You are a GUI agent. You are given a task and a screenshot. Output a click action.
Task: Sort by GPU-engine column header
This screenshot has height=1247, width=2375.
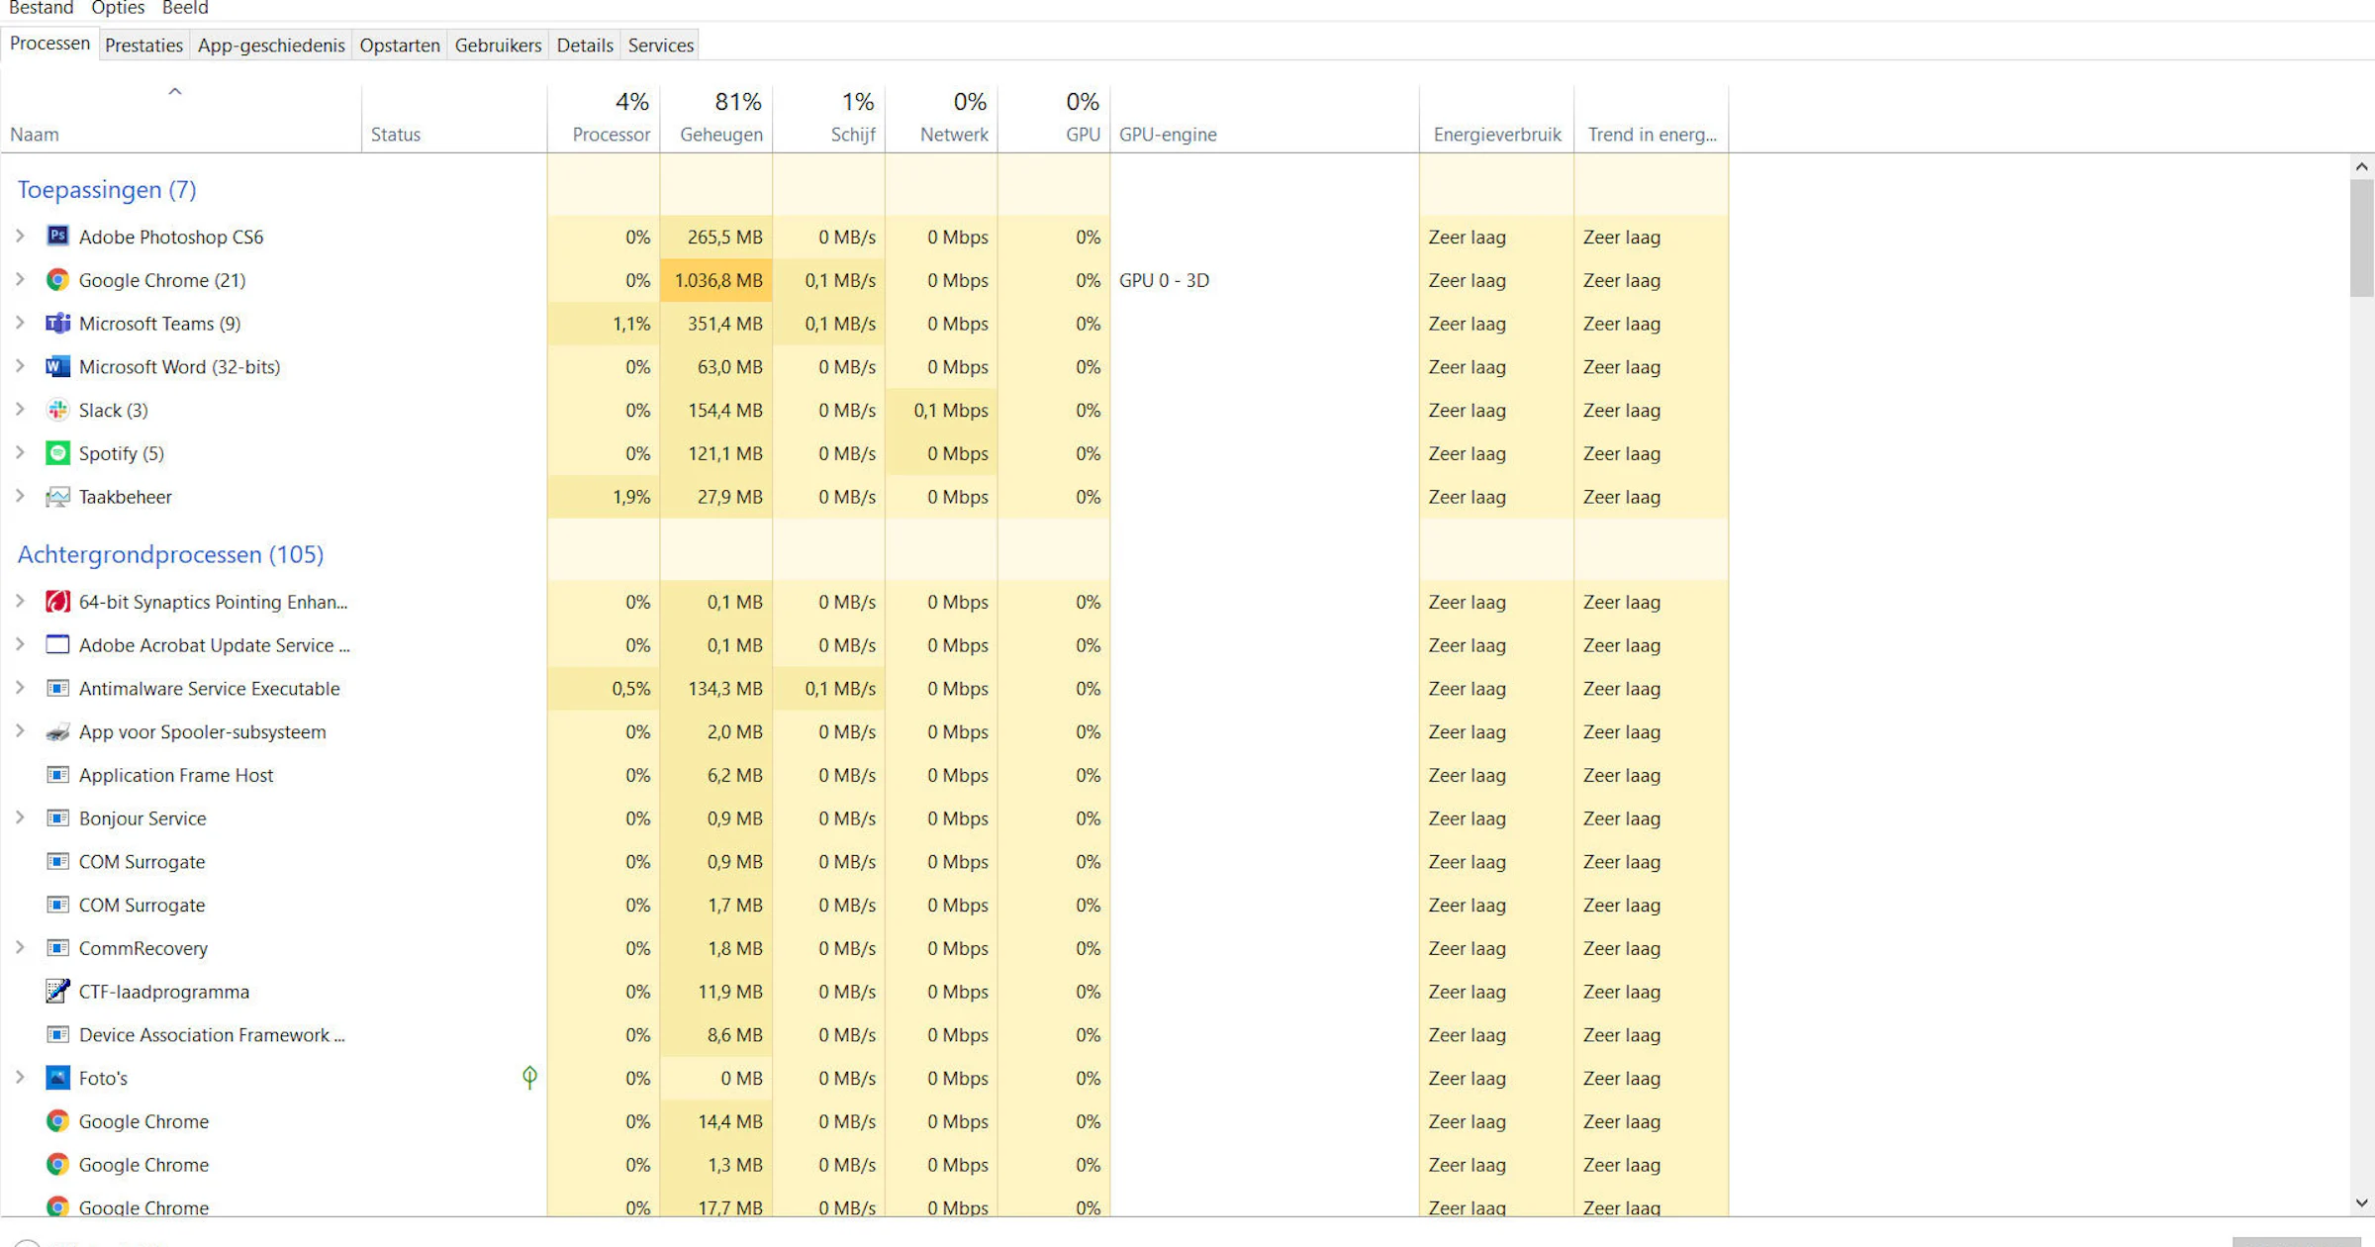point(1265,119)
